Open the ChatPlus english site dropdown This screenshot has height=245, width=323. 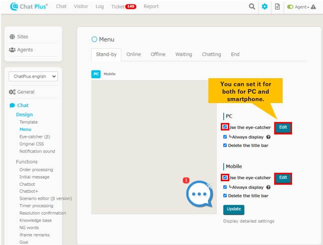33,76
